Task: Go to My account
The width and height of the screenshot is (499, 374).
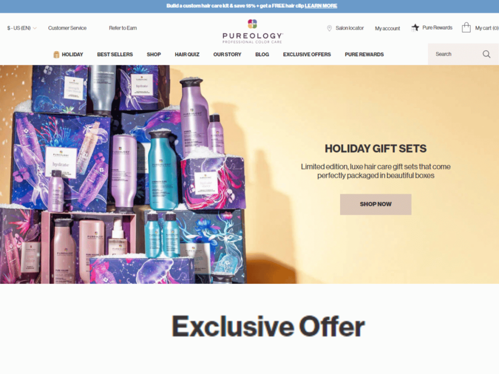Action: point(387,28)
